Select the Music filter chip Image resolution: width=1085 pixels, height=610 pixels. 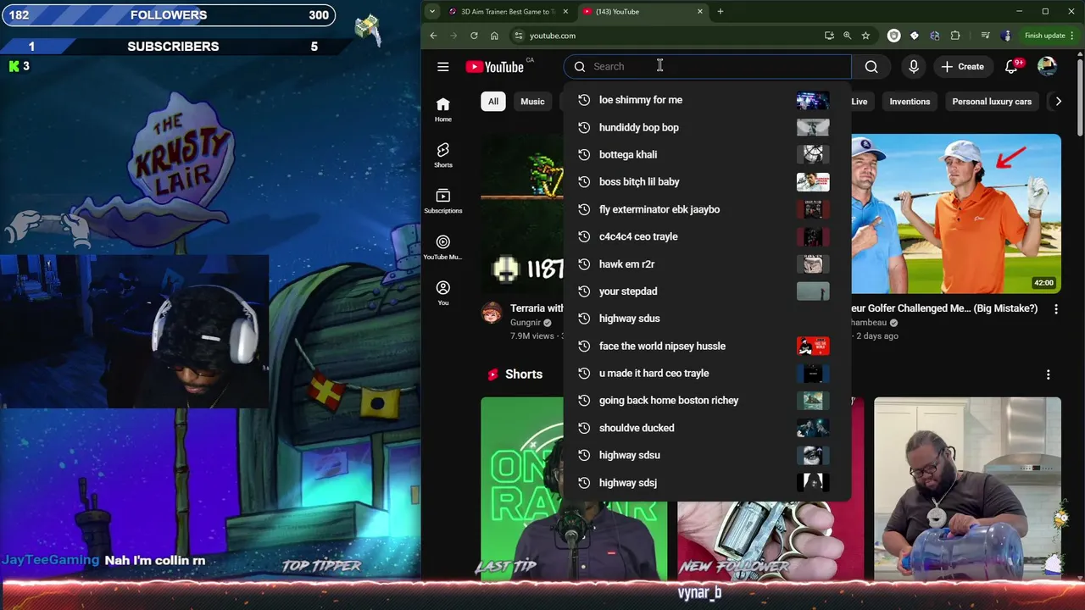532,102
